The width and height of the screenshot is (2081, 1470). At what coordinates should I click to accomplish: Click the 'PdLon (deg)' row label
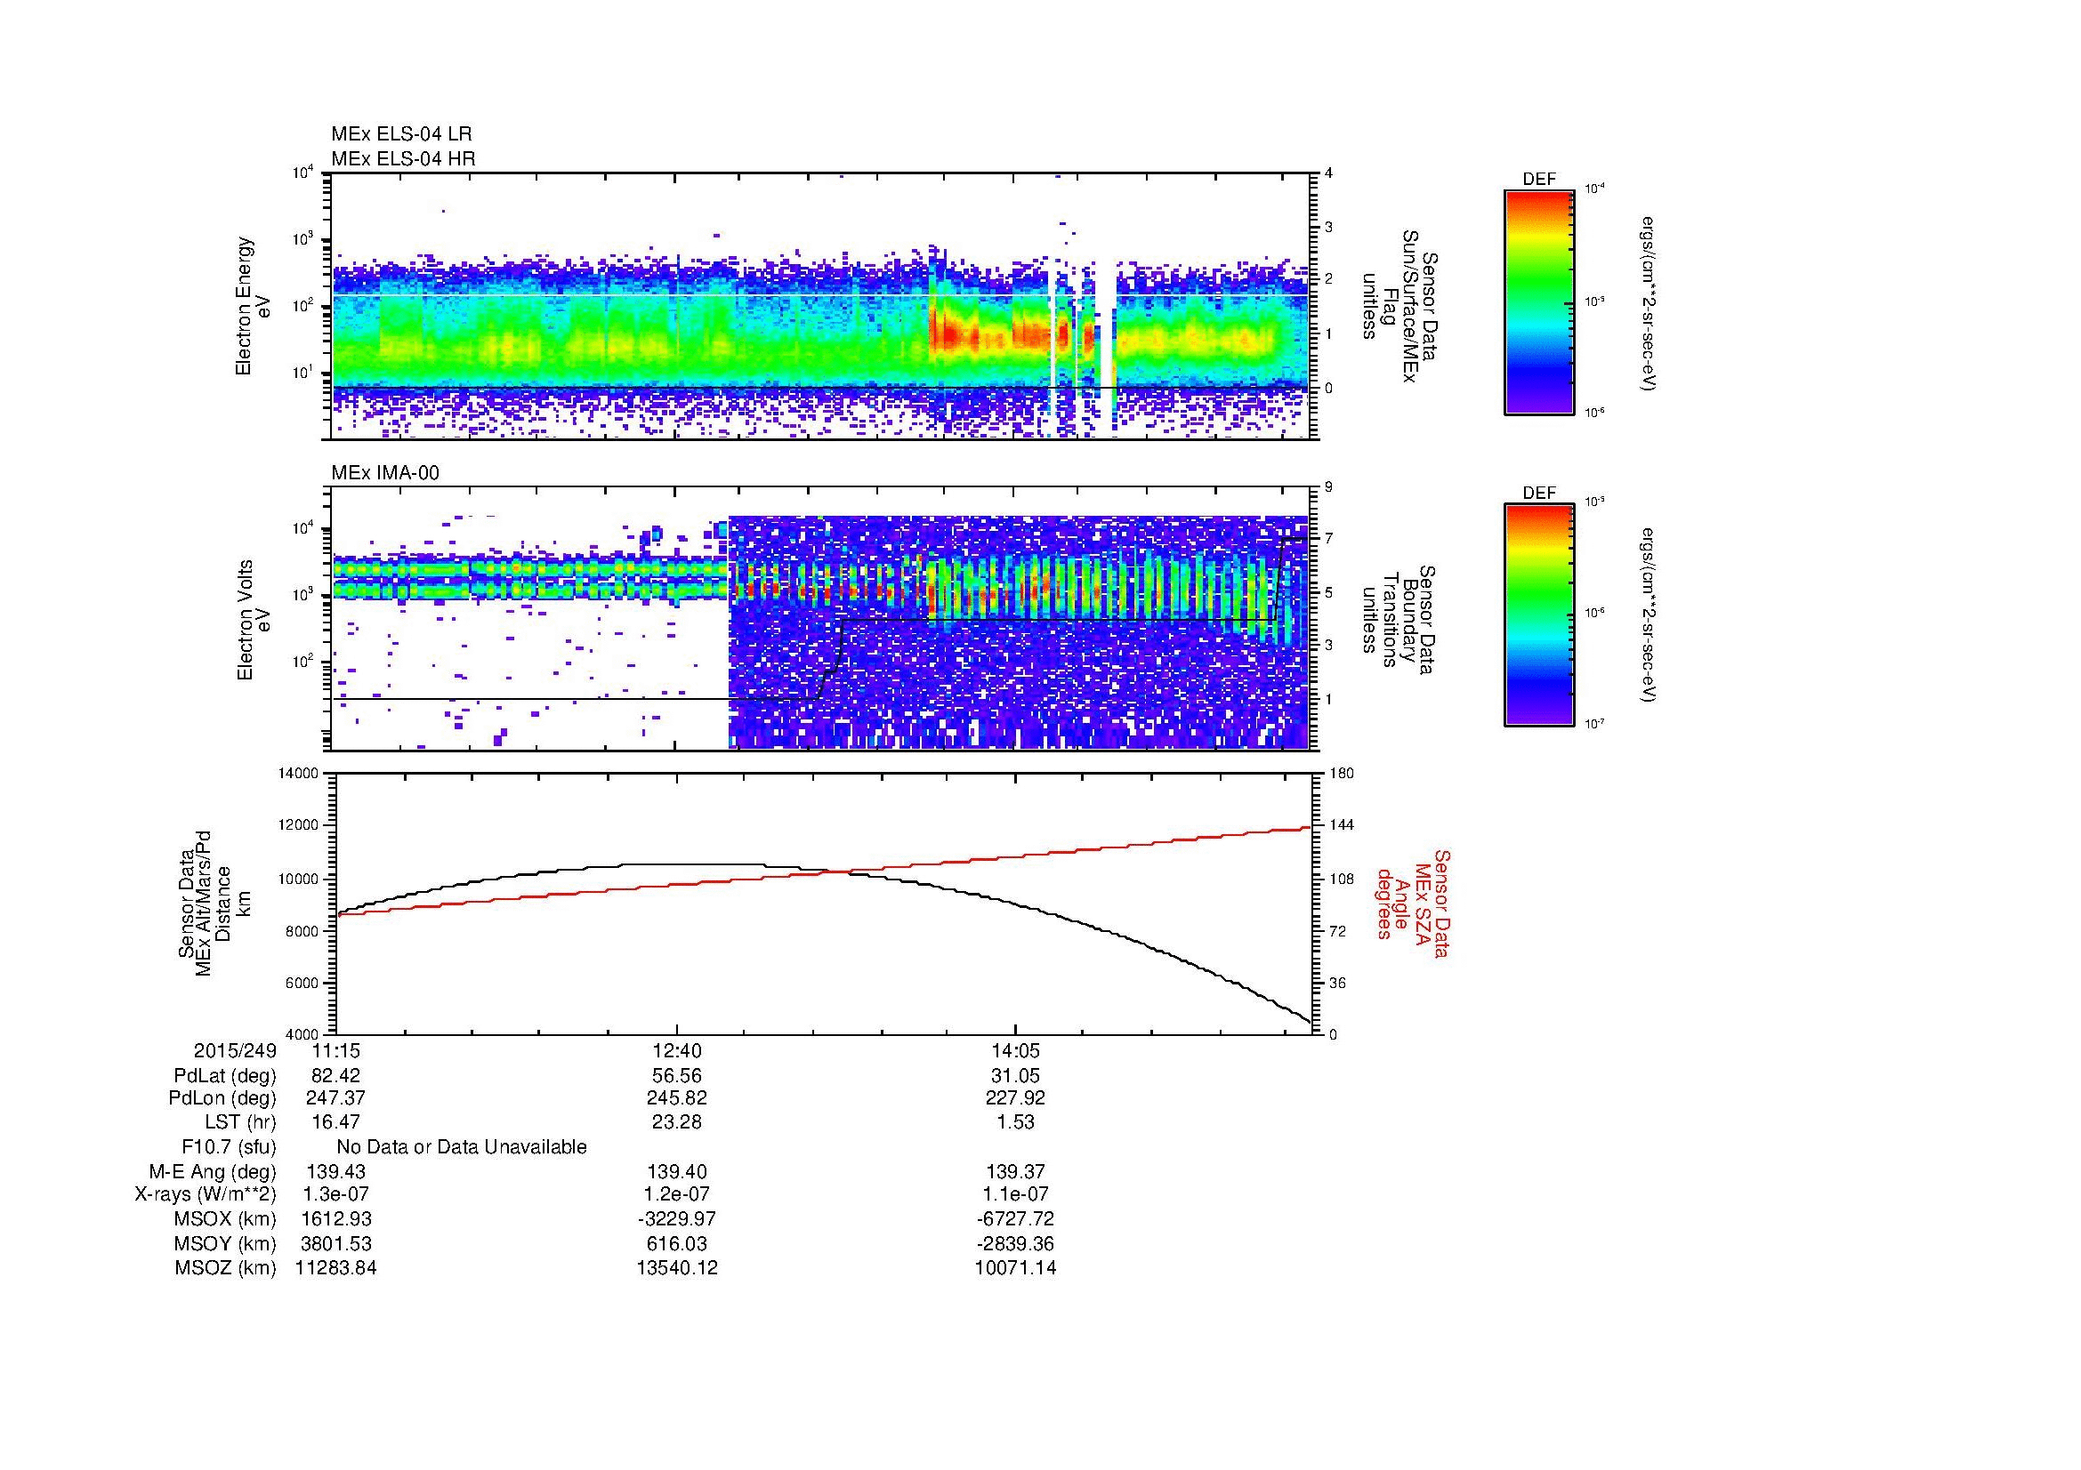pos(222,1098)
